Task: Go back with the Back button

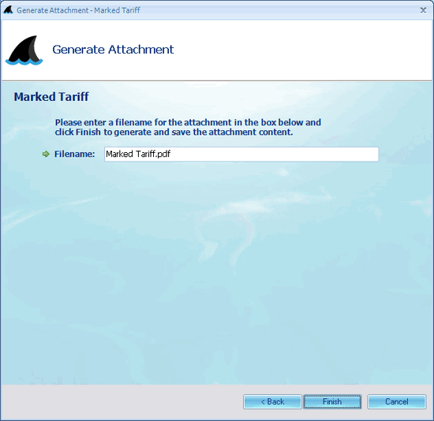Action: [272, 401]
